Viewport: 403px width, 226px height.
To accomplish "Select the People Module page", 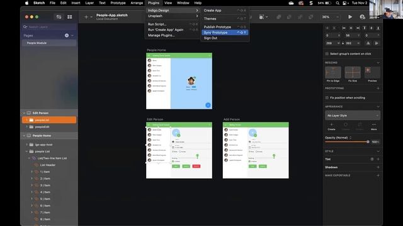I will pyautogui.click(x=49, y=43).
